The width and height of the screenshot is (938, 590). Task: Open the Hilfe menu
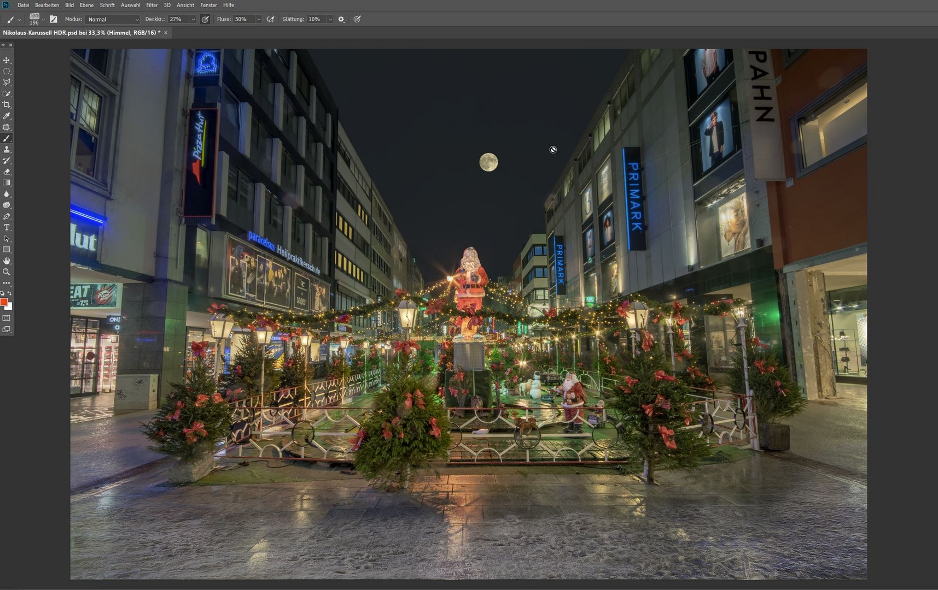click(229, 5)
